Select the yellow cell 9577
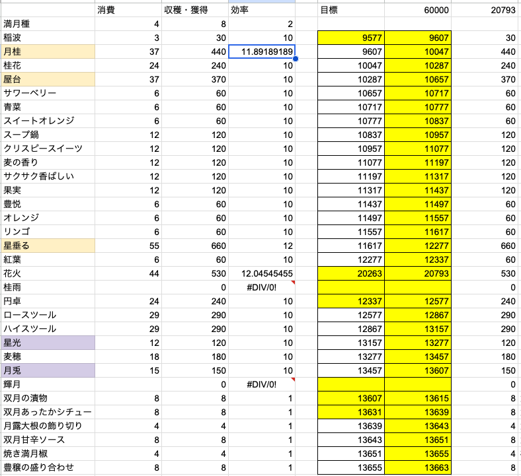 [x=351, y=38]
